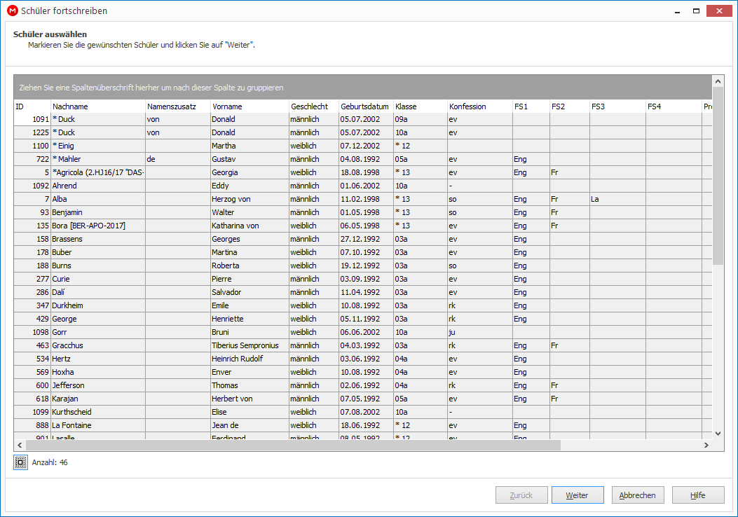
Task: Maximize the Schüler fortschreiben window
Action: [x=696, y=11]
